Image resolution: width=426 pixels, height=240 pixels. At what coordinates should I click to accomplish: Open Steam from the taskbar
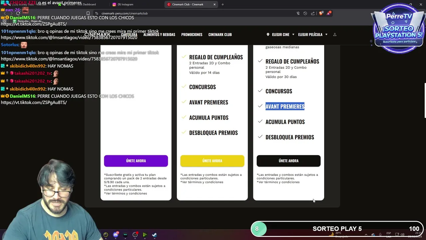coord(154,235)
